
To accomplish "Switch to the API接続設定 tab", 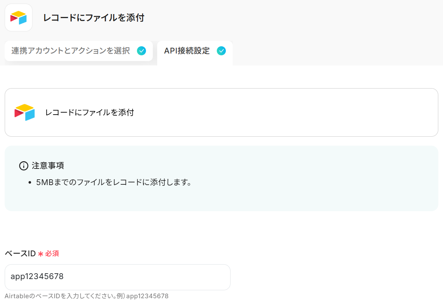I will pyautogui.click(x=187, y=51).
